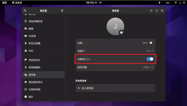The image size is (187, 106).
Task: Open accessibility menu in top bar
Action: (x=159, y=3)
